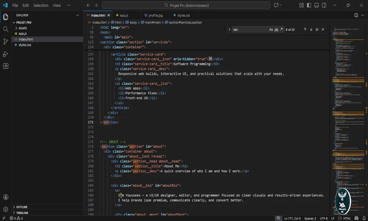Close the find widget
The image size is (368, 221).
point(323,29)
